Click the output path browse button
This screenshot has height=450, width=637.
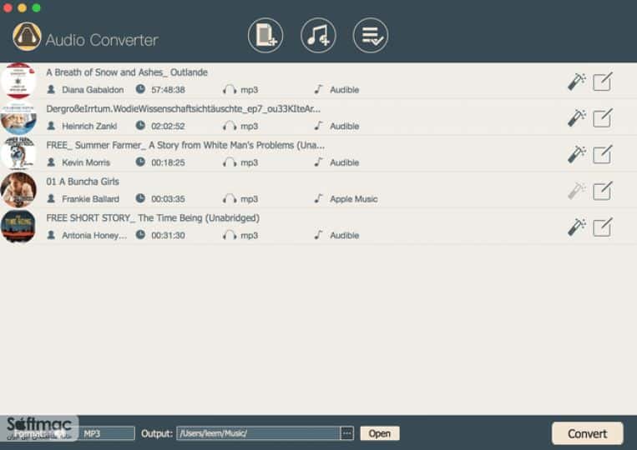coord(347,433)
